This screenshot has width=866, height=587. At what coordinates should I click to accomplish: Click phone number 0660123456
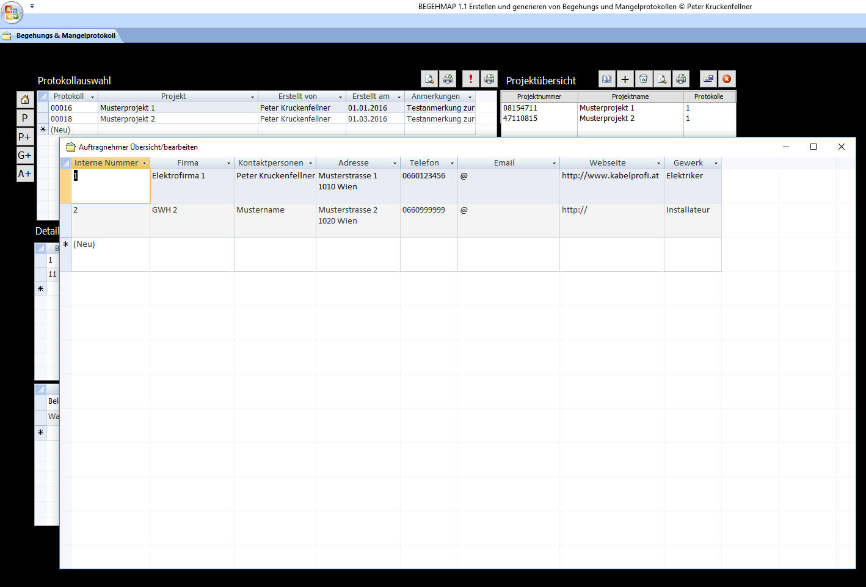429,186
